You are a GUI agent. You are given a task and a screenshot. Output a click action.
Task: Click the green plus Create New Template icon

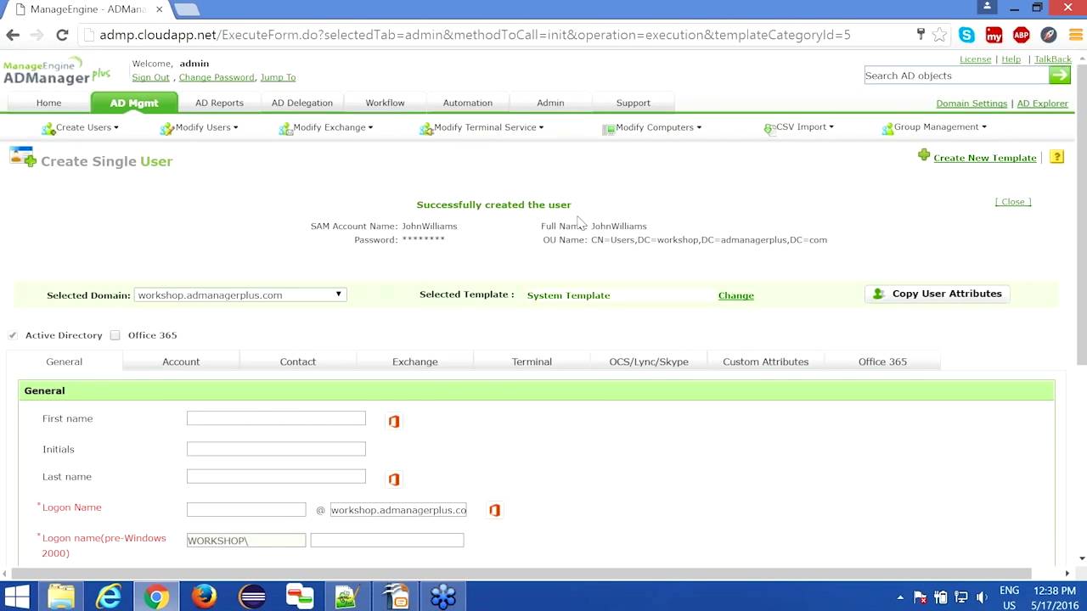coord(924,155)
